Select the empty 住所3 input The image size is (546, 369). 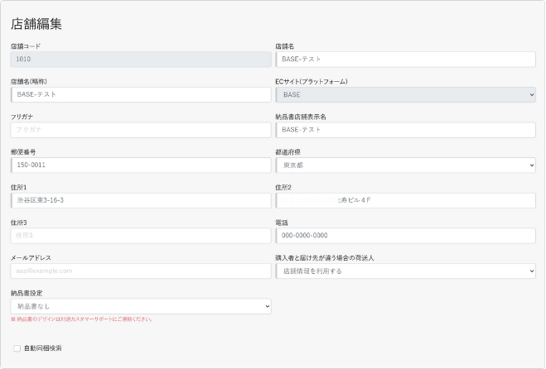tap(141, 236)
